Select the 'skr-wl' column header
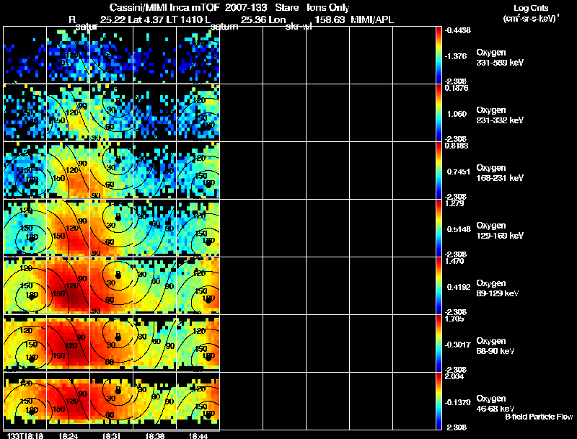Viewport: 577px width, 439px height. [x=299, y=27]
